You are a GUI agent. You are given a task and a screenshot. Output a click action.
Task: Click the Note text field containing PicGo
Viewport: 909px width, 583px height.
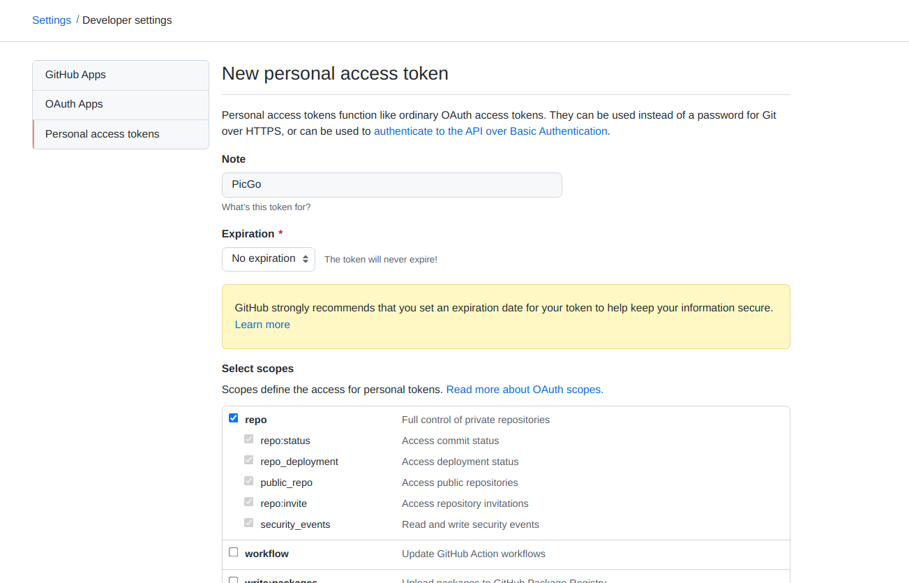pyautogui.click(x=391, y=185)
